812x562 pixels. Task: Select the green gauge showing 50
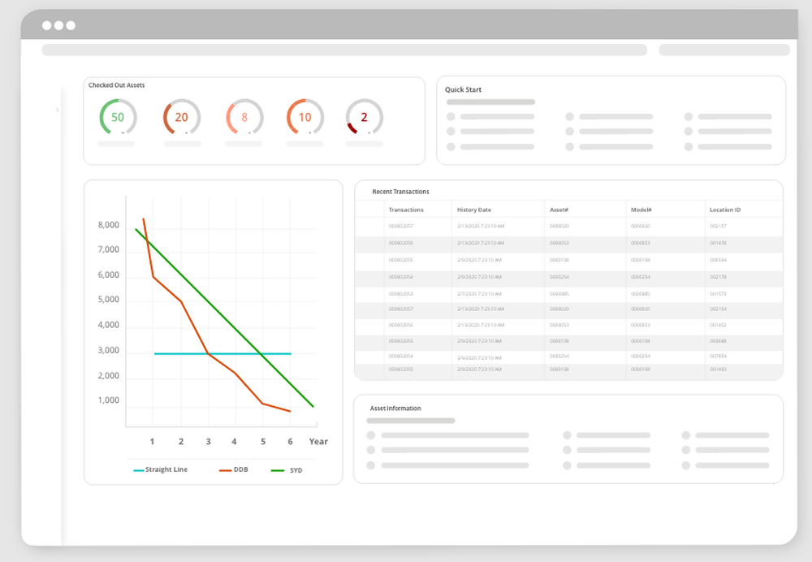(x=118, y=117)
